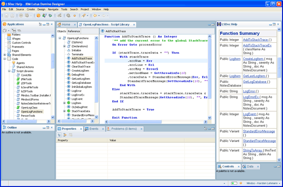This screenshot has height=187, width=283.
Task: Click the show categories icon in Properties
Action: (x=59, y=135)
